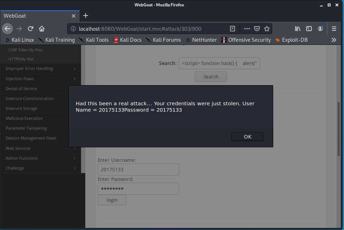This screenshot has height=230, width=344.
Task: Click the page vertical scrollbar
Action: pyautogui.click(x=339, y=129)
